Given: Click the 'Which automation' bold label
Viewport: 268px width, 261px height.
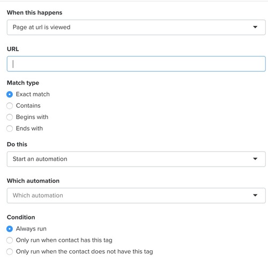Looking at the screenshot, I should point(33,181).
